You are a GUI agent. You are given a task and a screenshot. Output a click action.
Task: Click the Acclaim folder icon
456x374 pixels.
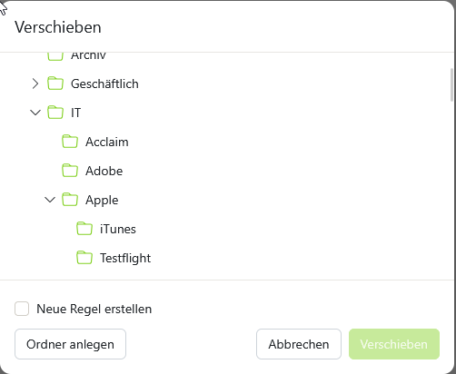pos(70,142)
